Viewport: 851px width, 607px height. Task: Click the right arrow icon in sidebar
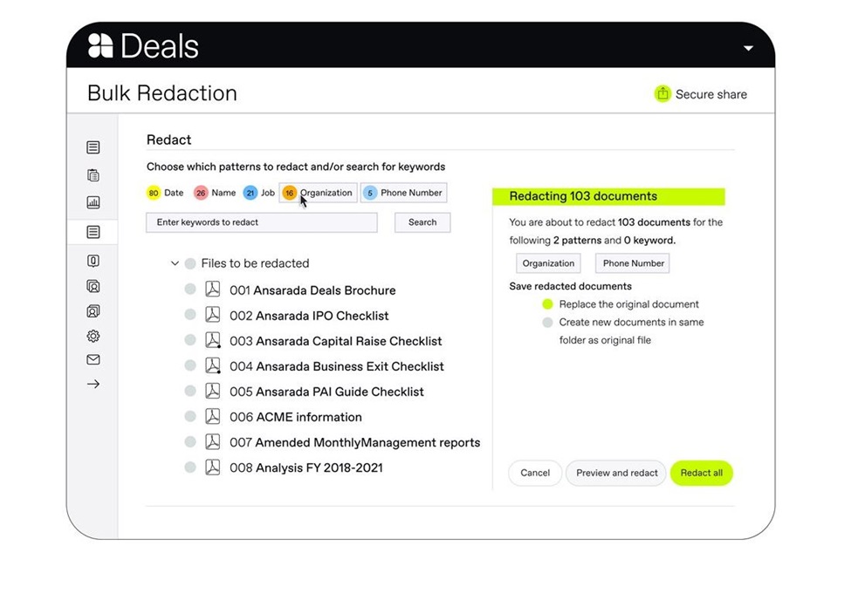click(x=93, y=384)
